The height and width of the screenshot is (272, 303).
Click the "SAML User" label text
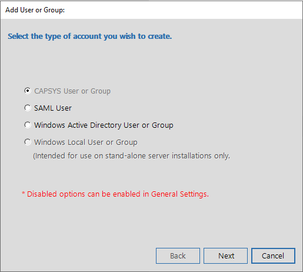point(53,108)
